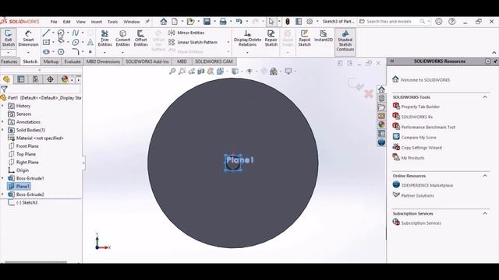This screenshot has height=280, width=499.
Task: Toggle Instant2D
Action: (x=324, y=36)
